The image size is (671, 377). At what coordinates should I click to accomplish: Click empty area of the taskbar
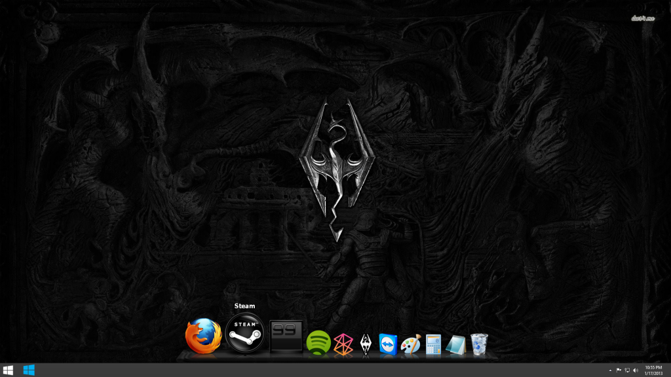coord(328,370)
